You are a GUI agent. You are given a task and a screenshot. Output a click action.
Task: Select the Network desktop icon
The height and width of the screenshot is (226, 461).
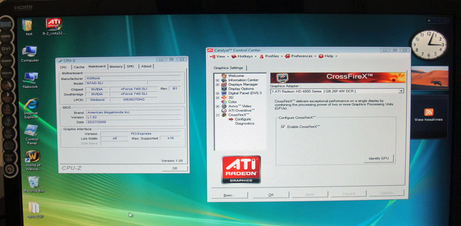point(31,78)
